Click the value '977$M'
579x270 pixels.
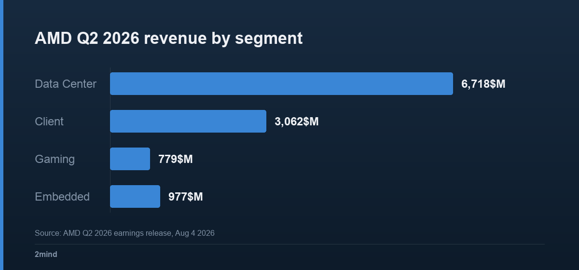pyautogui.click(x=186, y=197)
